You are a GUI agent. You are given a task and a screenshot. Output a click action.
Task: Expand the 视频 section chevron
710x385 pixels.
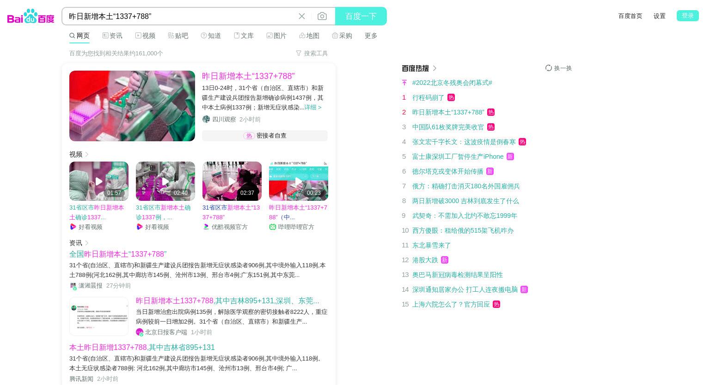(87, 154)
